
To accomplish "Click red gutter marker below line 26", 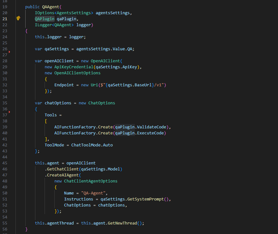I will [x=9, y=52].
